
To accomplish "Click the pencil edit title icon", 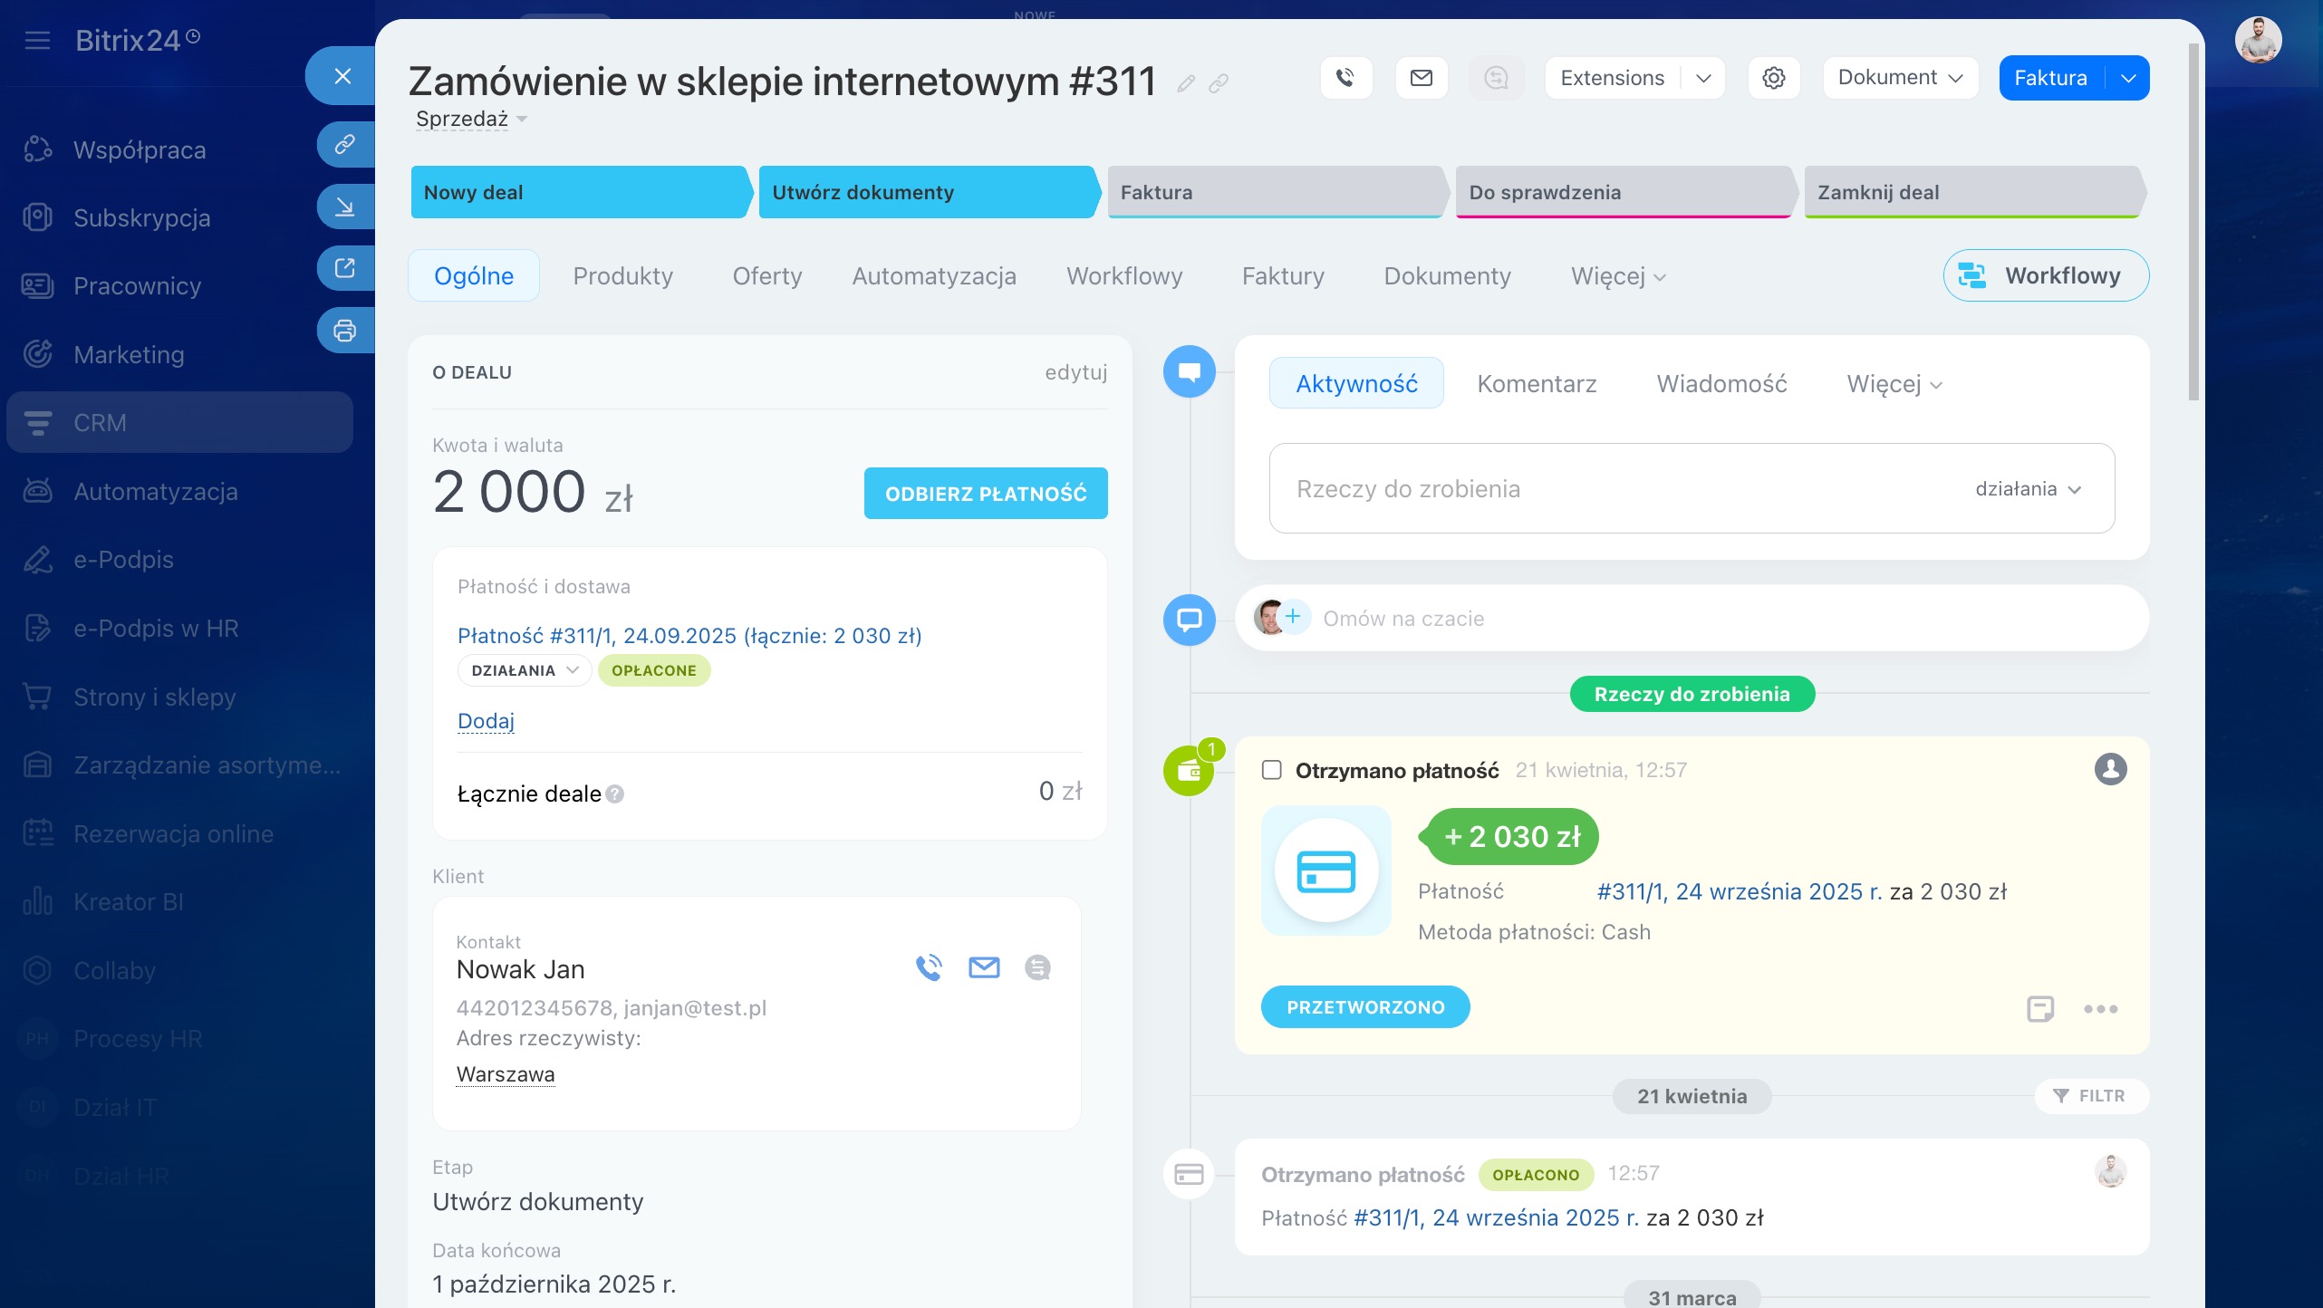I will click(1185, 84).
